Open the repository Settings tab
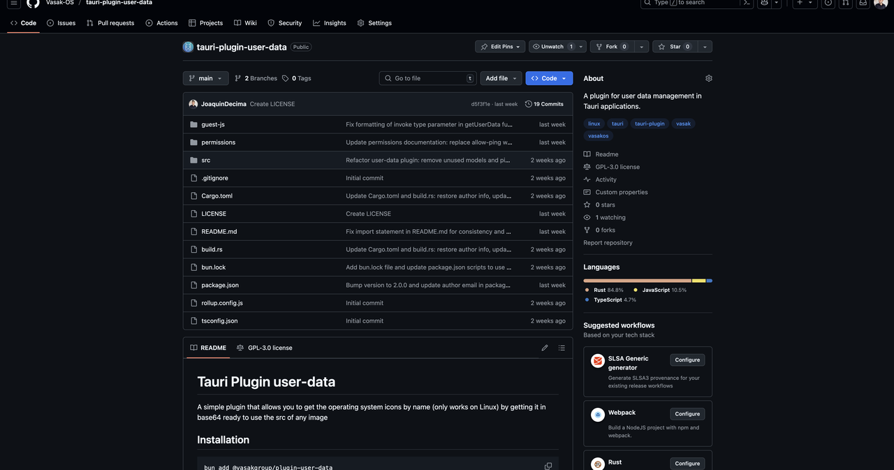Screen dimensions: 894x470 tap(374, 23)
